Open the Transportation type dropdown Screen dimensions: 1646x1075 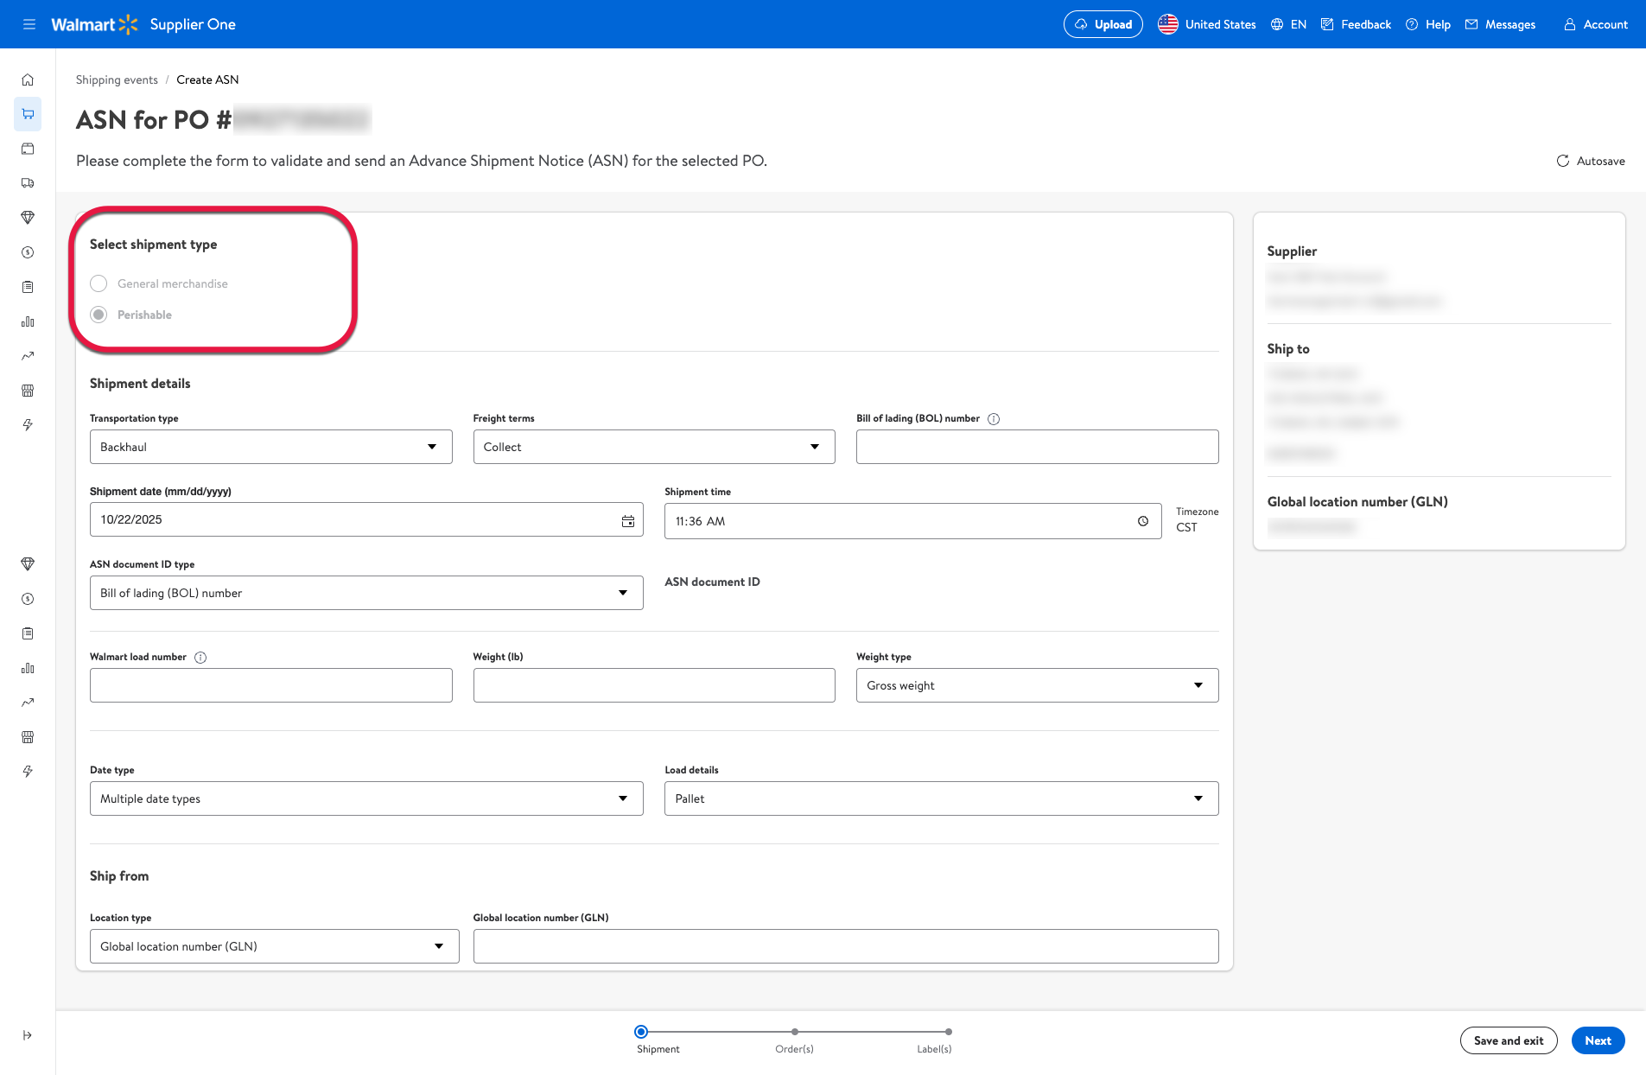[270, 447]
